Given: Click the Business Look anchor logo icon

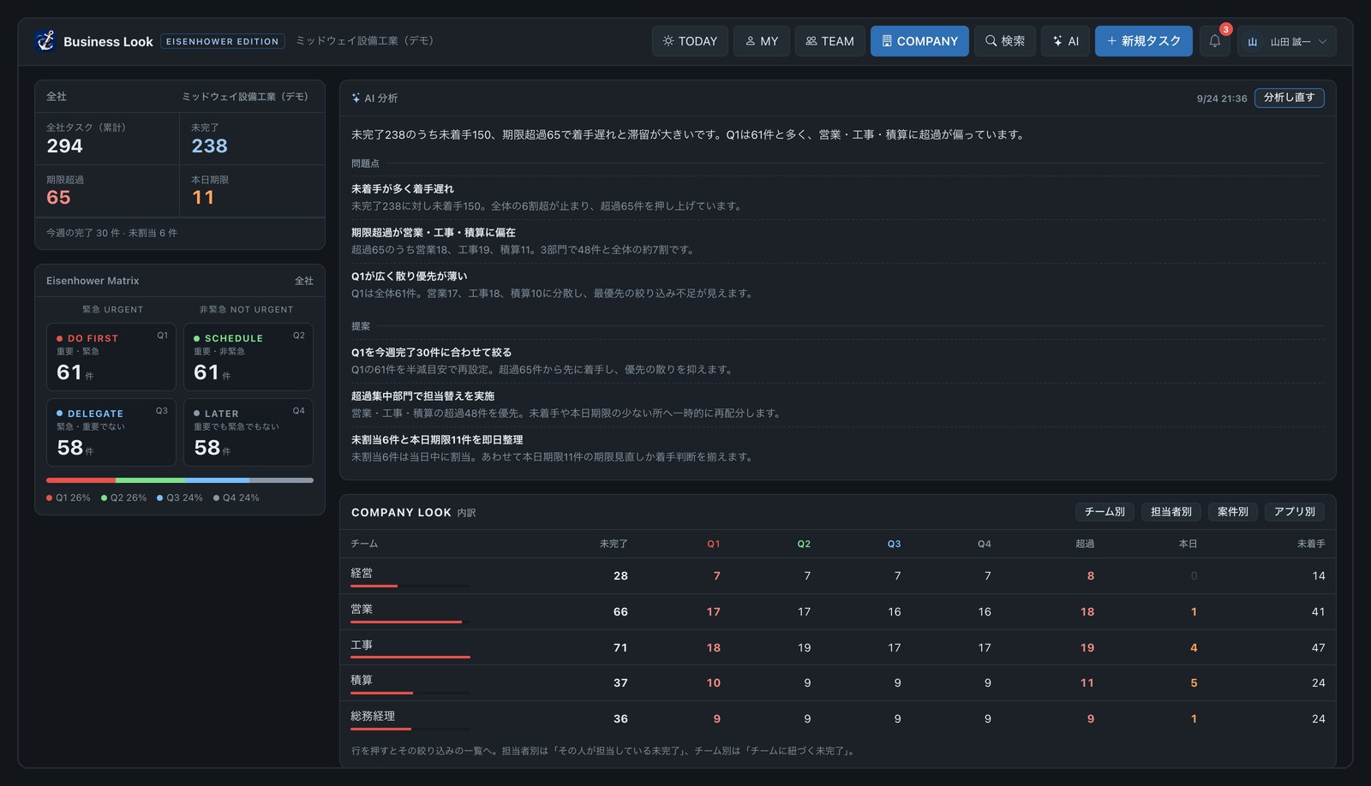Looking at the screenshot, I should (x=45, y=41).
